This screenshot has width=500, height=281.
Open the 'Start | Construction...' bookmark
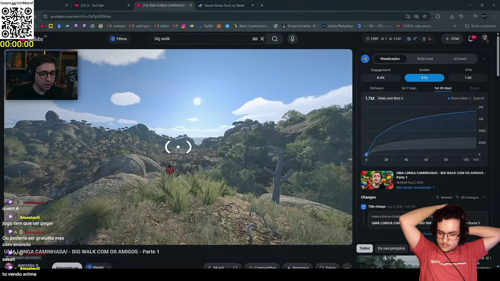click(x=251, y=26)
